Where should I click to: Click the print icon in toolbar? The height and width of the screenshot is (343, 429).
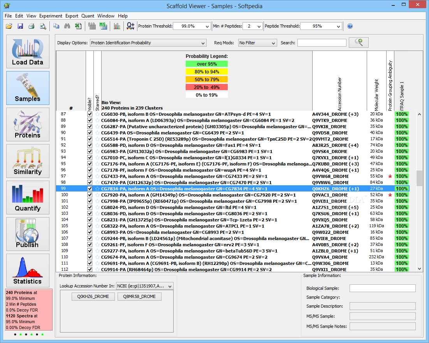pyautogui.click(x=32, y=26)
